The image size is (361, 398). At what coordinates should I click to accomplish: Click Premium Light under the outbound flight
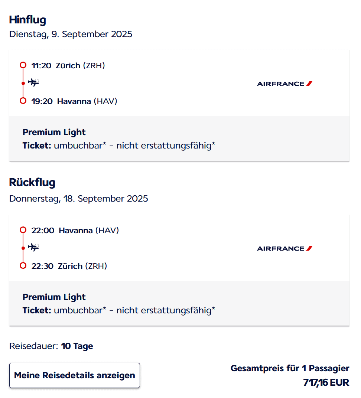(x=54, y=132)
